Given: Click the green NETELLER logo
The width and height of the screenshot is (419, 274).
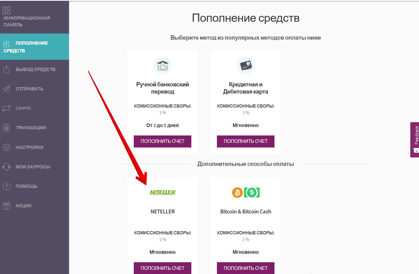Looking at the screenshot, I should coord(162,192).
